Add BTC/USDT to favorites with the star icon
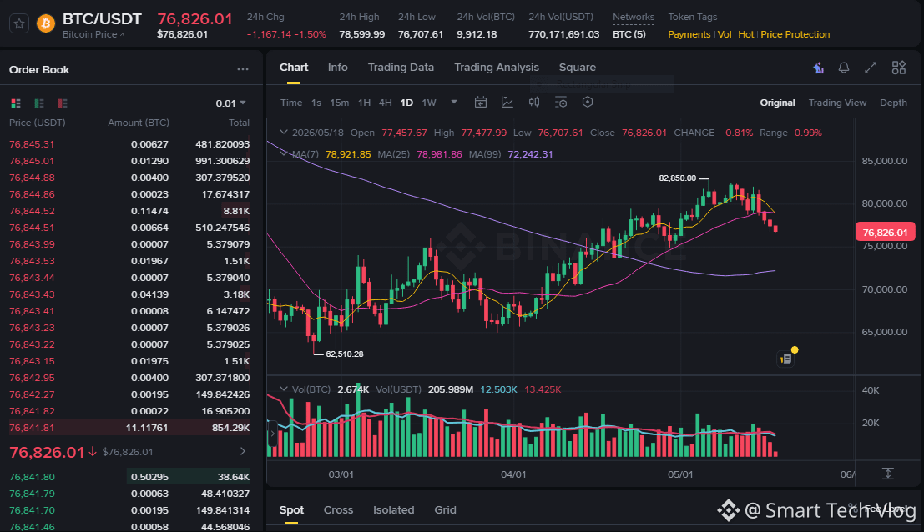 19,23
